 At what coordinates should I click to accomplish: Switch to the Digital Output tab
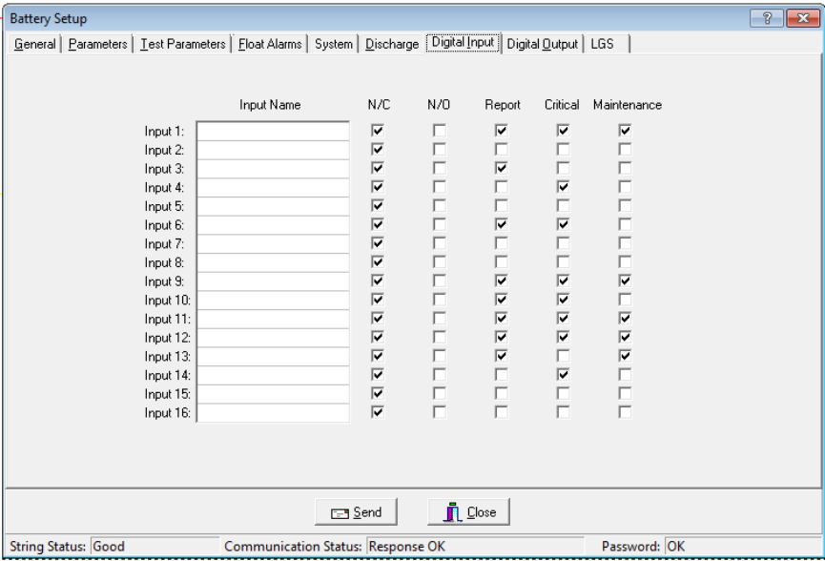(x=543, y=44)
